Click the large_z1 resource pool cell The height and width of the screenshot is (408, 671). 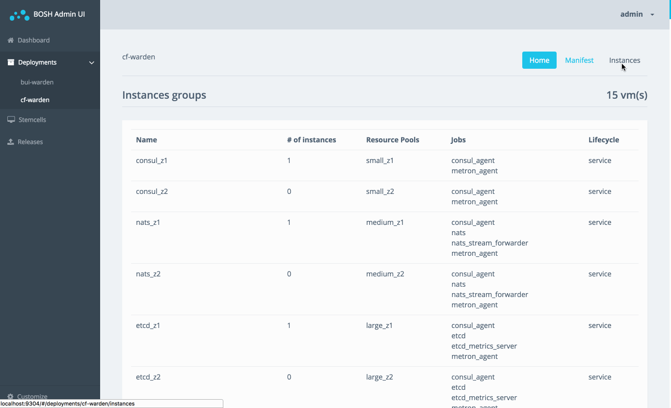point(379,326)
